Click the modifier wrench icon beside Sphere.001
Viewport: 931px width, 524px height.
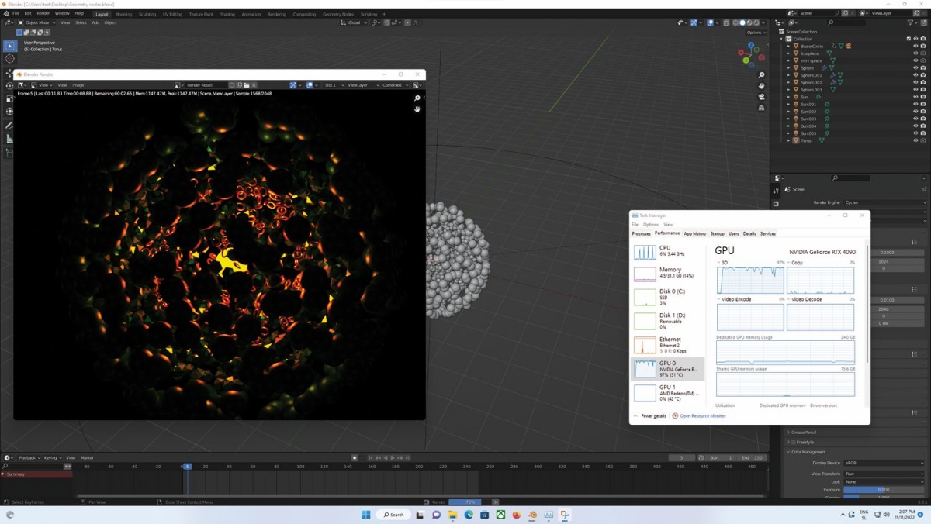click(x=832, y=75)
